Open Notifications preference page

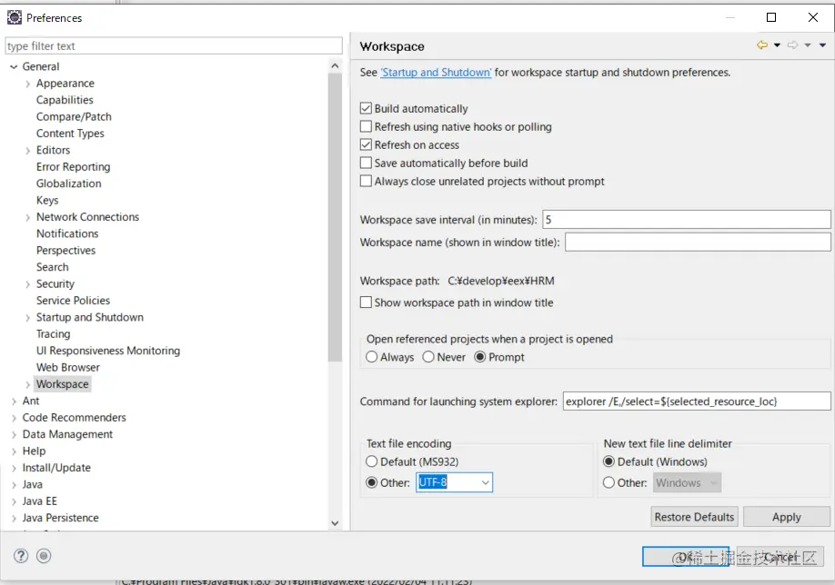(x=67, y=233)
